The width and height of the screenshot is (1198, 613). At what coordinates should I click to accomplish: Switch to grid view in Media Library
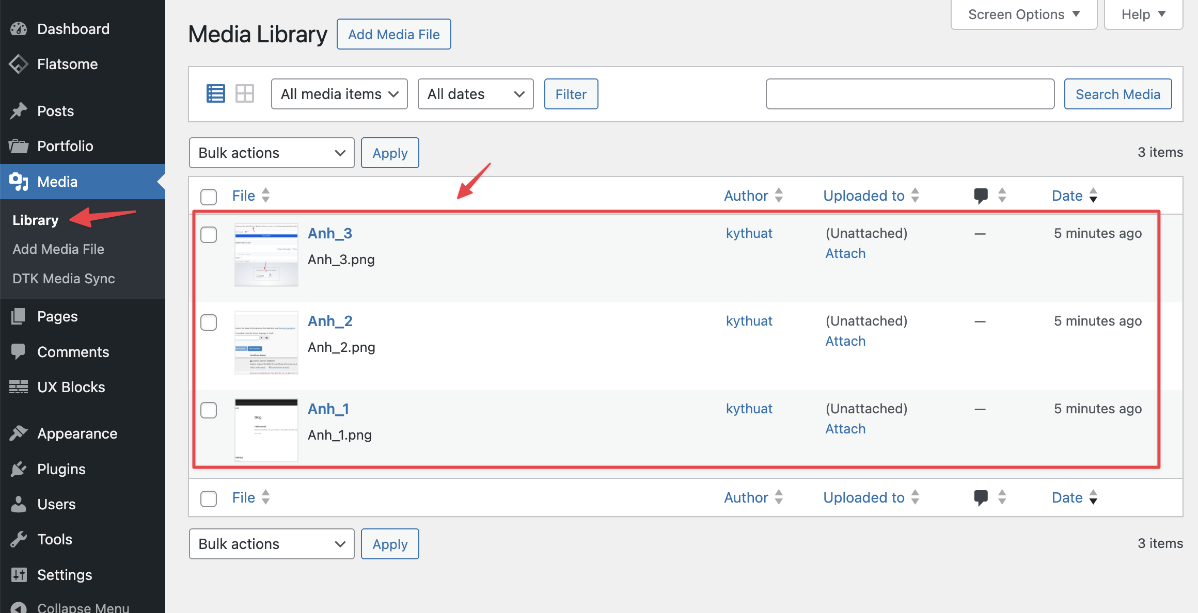click(245, 93)
